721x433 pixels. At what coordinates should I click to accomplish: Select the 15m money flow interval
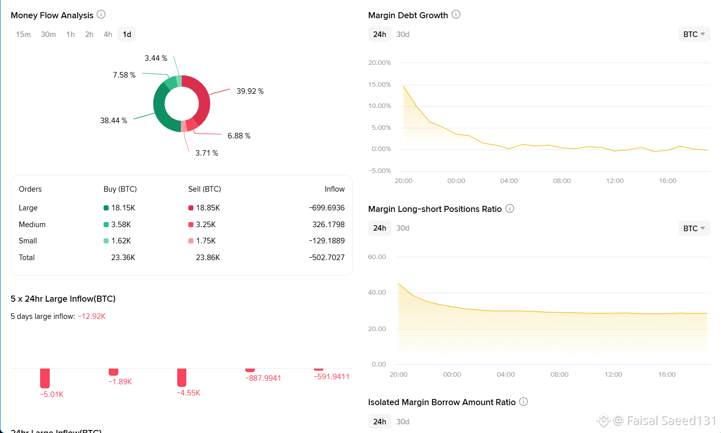click(x=23, y=34)
